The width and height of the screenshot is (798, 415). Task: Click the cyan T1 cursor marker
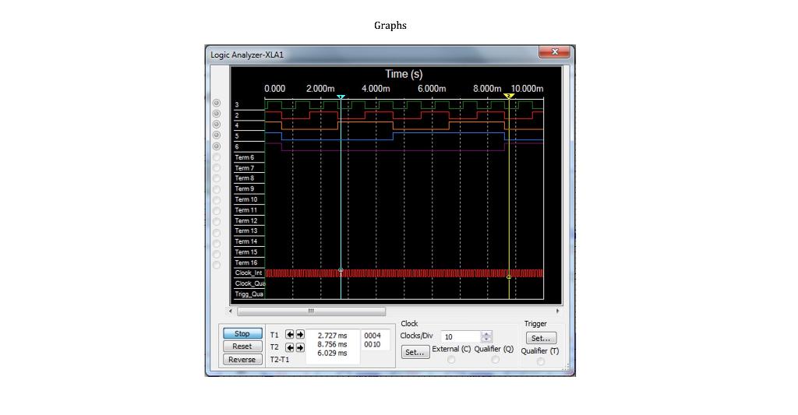pyautogui.click(x=341, y=97)
